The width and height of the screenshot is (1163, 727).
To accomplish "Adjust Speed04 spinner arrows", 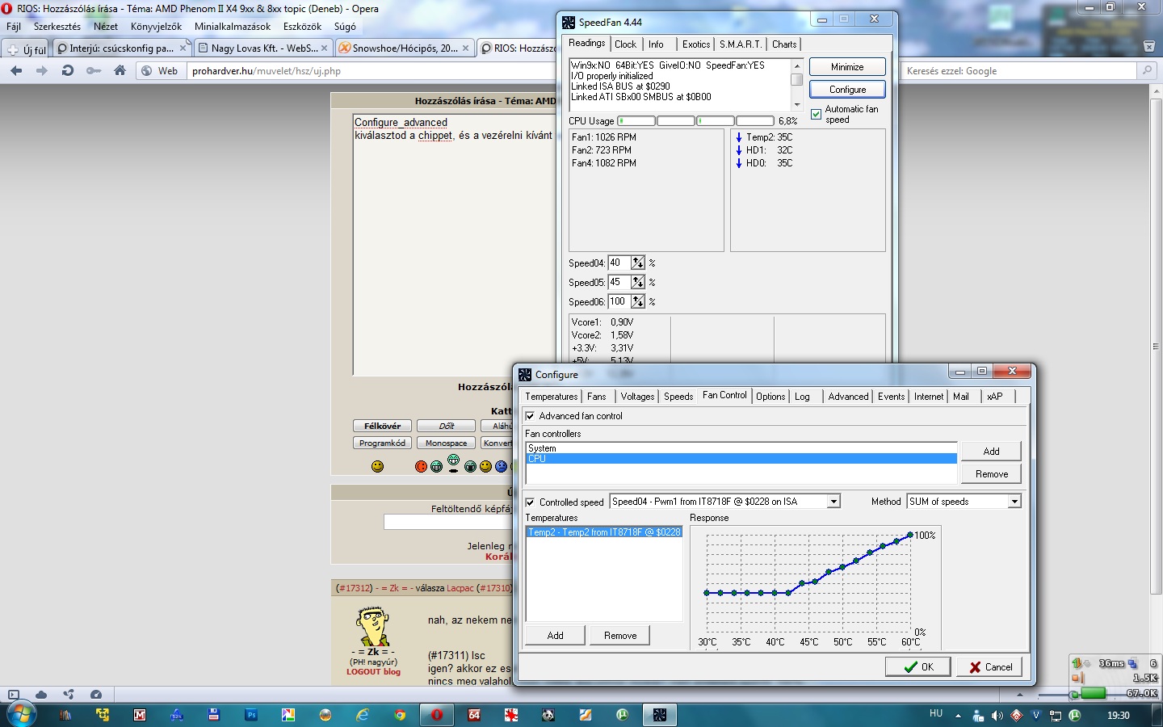I will (638, 263).
